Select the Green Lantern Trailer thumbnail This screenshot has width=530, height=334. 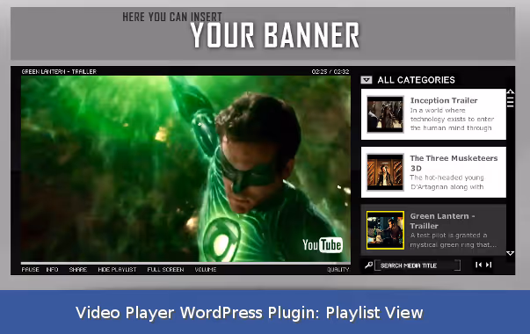385,230
